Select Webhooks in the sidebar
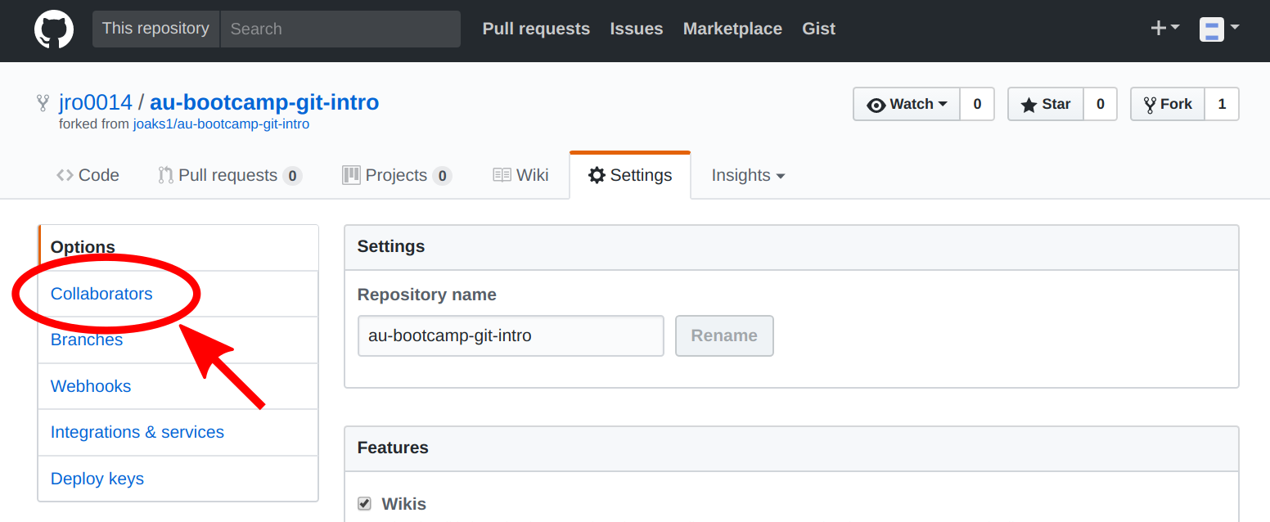The image size is (1270, 522). pyautogui.click(x=91, y=386)
